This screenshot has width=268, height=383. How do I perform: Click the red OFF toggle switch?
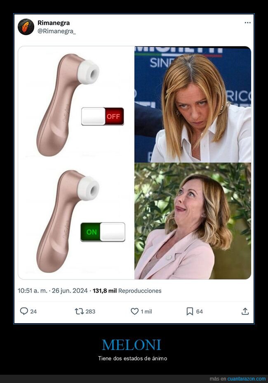point(103,116)
